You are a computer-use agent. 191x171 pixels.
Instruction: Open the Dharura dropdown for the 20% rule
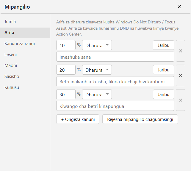click(x=97, y=70)
